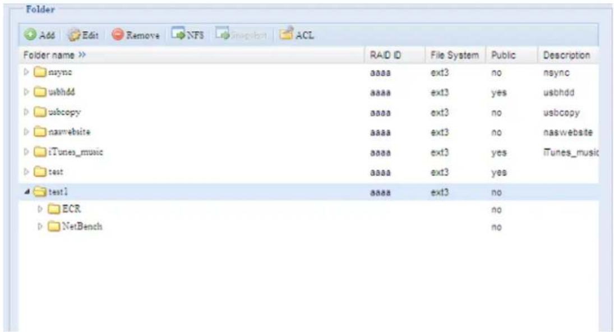
Task: Expand the ECR subfolder node
Action: (x=40, y=209)
